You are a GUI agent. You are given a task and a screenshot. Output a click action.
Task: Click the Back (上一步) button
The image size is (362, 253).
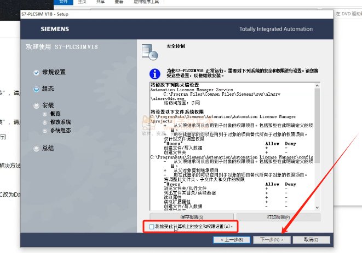[x=232, y=240]
